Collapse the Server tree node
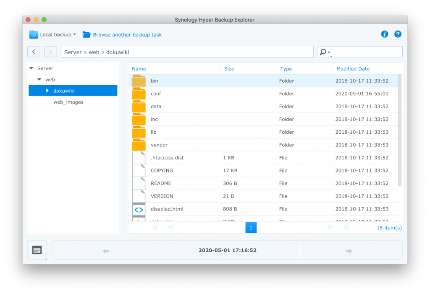Viewport: 430px width, 294px height. (31, 68)
